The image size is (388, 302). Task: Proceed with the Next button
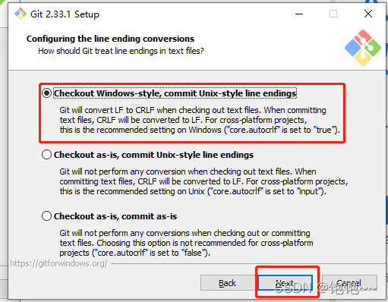pos(285,283)
